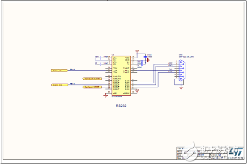
Task: Click the lower Bootloader port label
Action: [92, 87]
